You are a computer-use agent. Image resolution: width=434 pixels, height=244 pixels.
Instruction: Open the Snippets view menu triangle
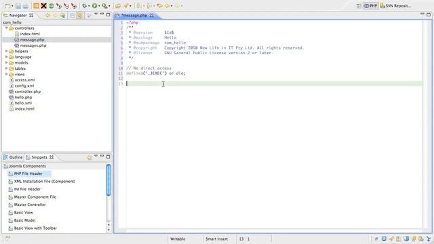click(96, 156)
